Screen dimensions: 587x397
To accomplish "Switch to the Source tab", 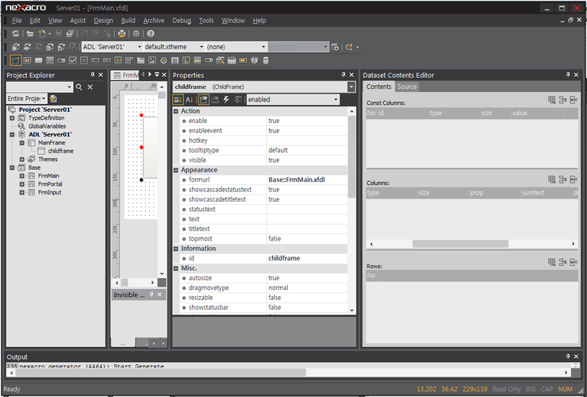I will (x=407, y=87).
